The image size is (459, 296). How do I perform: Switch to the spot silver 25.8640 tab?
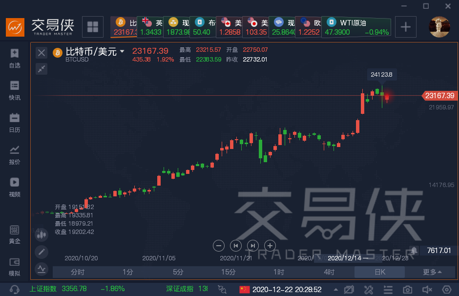282,27
